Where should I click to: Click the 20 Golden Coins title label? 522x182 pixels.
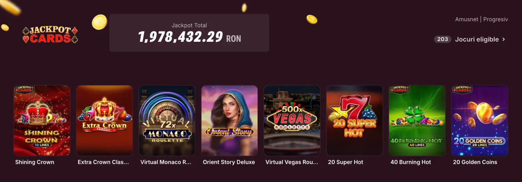pyautogui.click(x=475, y=162)
